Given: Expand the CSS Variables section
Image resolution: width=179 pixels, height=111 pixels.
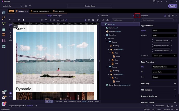Looking at the screenshot, I should (175, 90).
